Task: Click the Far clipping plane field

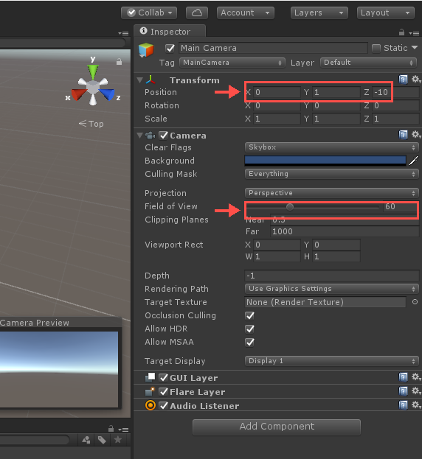Action: pyautogui.click(x=345, y=231)
